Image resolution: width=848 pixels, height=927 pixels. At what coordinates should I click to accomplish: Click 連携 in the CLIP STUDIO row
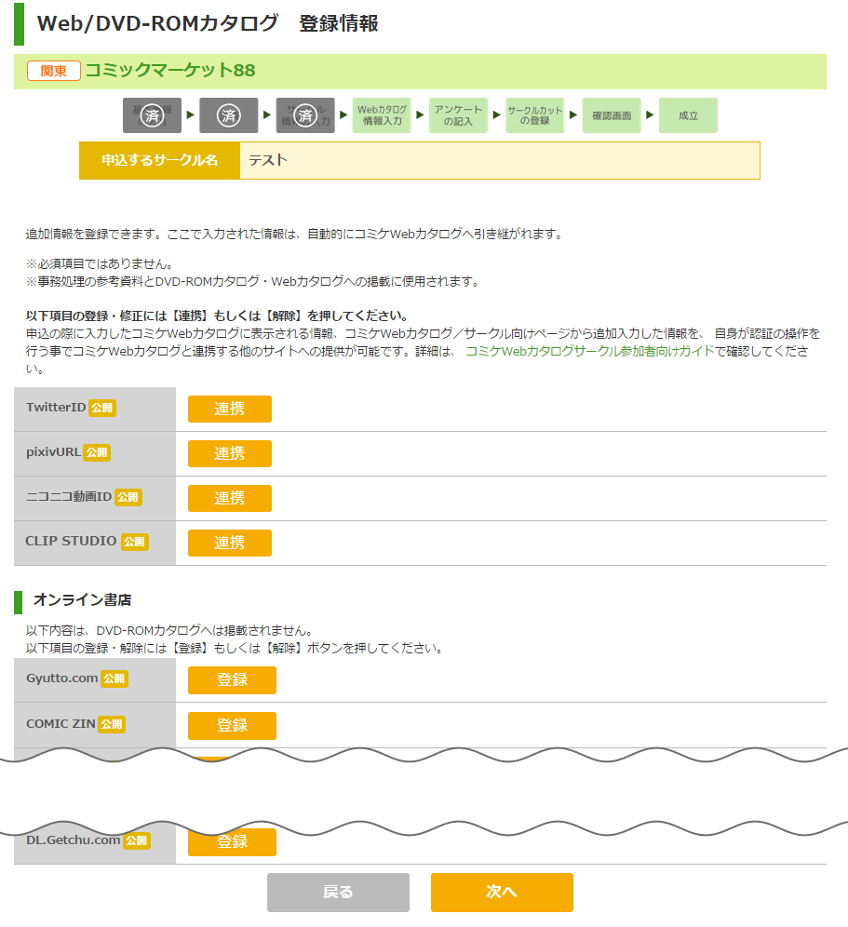pyautogui.click(x=230, y=543)
